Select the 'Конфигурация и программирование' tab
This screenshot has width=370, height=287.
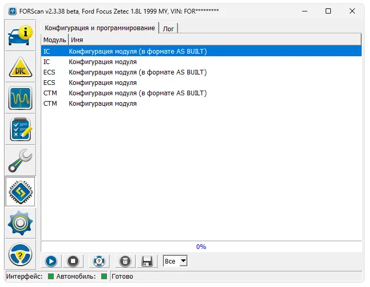point(100,28)
